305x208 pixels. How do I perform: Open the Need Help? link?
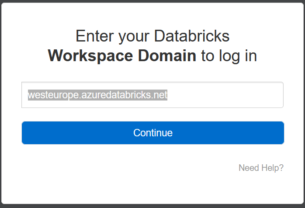(261, 168)
